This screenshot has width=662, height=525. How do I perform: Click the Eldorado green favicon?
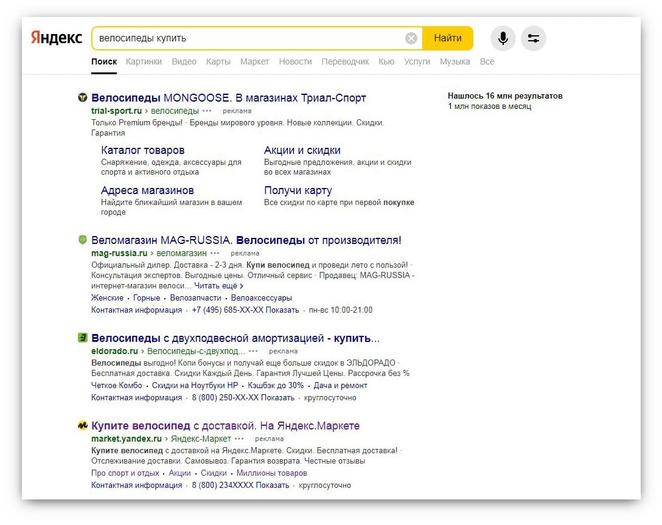pyautogui.click(x=82, y=338)
